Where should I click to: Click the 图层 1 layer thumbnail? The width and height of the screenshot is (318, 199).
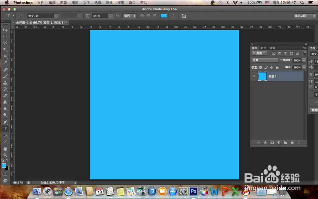(x=262, y=76)
